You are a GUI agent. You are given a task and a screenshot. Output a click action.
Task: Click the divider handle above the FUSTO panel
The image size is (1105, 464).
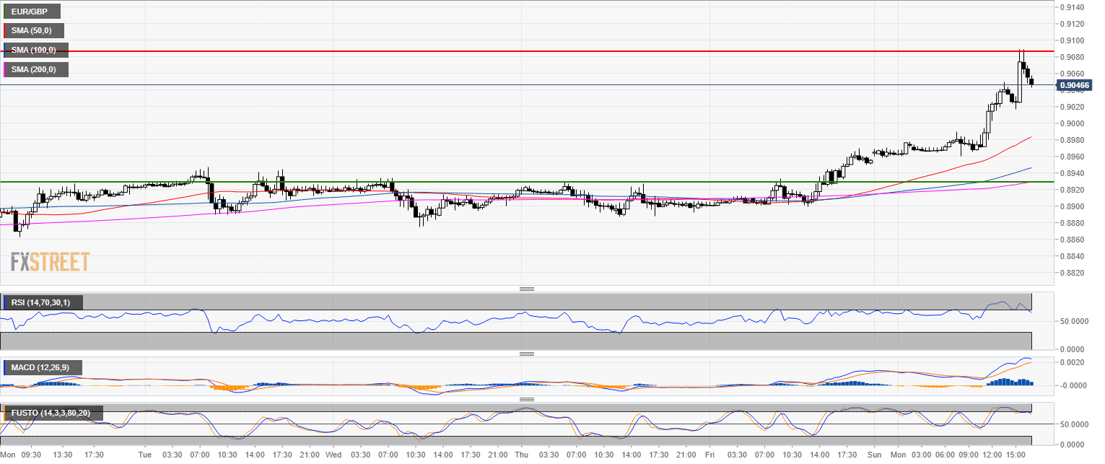526,399
